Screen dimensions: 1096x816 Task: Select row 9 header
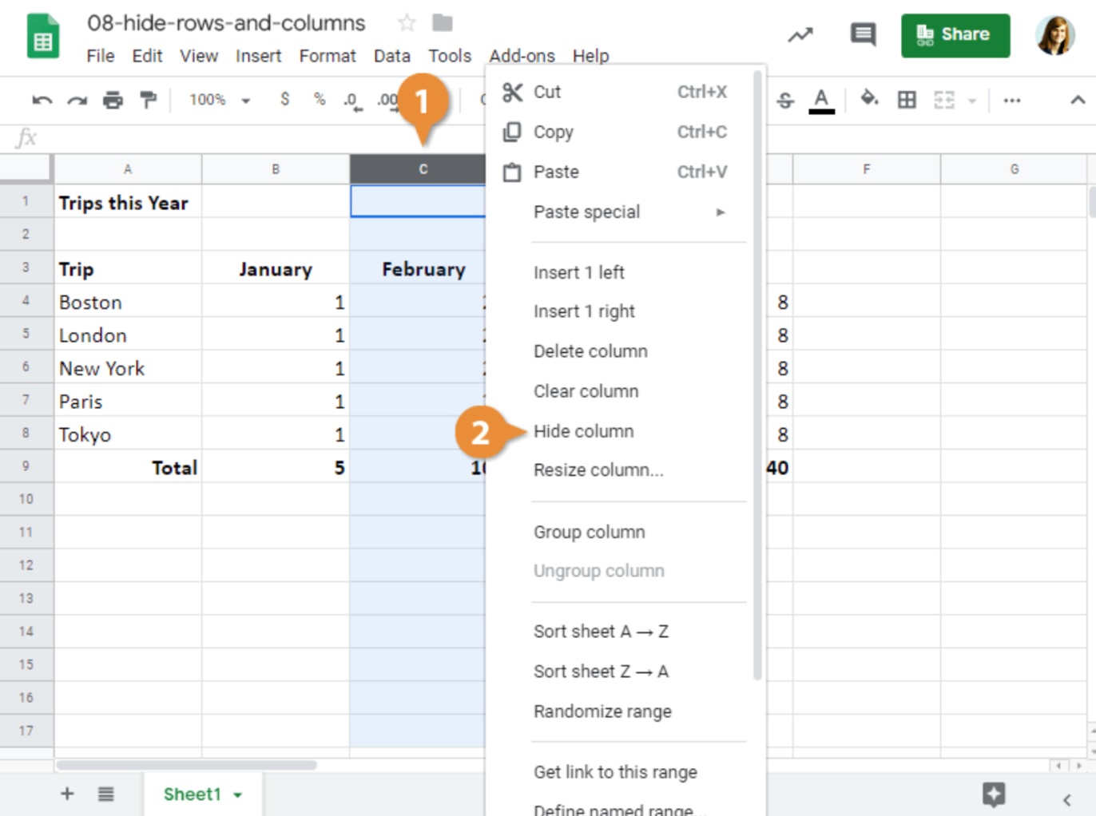26,466
